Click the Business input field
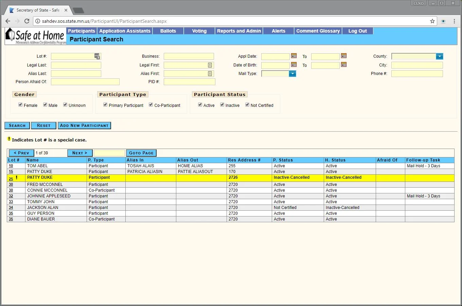 (189, 56)
